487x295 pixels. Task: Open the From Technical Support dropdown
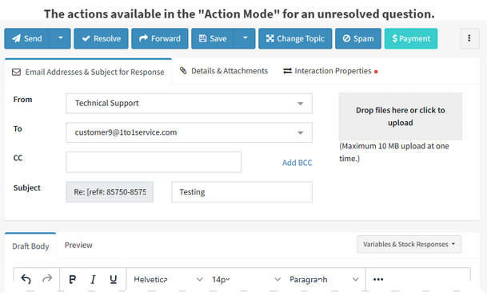[189, 104]
